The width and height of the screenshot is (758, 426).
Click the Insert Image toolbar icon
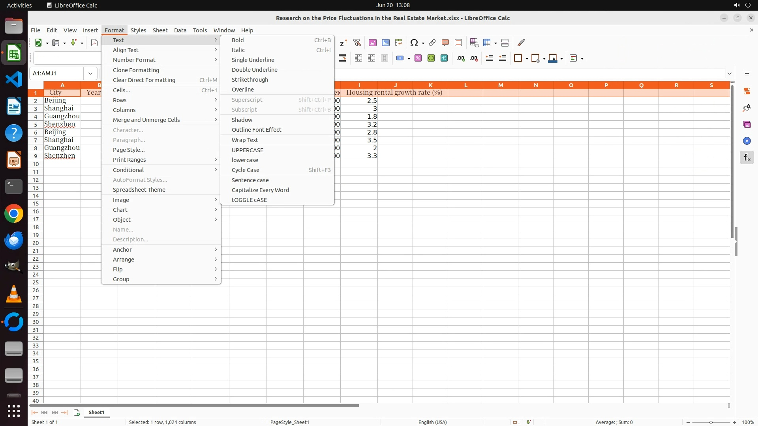coord(372,43)
